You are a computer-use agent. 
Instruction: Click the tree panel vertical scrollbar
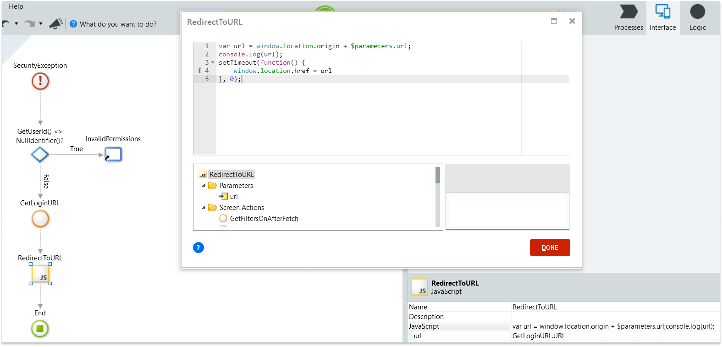tap(438, 197)
